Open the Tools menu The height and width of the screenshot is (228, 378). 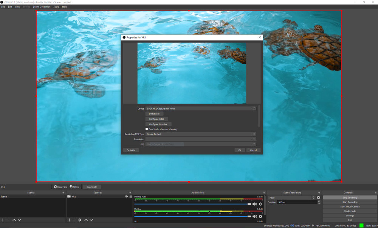(x=56, y=7)
